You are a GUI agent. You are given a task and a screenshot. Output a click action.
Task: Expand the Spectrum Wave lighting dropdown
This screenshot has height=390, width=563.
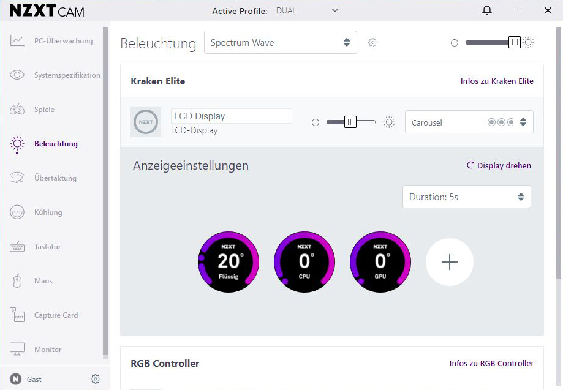coord(280,43)
